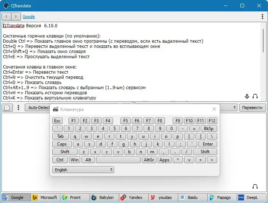Toggle the Alt key

click(x=88, y=160)
